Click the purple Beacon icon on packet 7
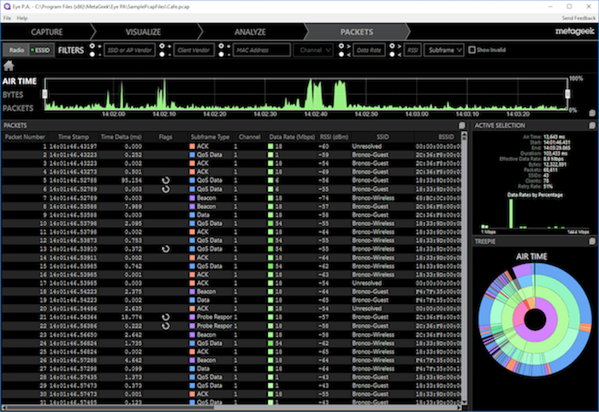This screenshot has height=412, width=599. pos(193,198)
